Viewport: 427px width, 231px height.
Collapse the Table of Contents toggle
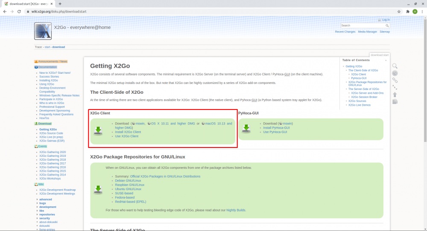tap(386, 61)
